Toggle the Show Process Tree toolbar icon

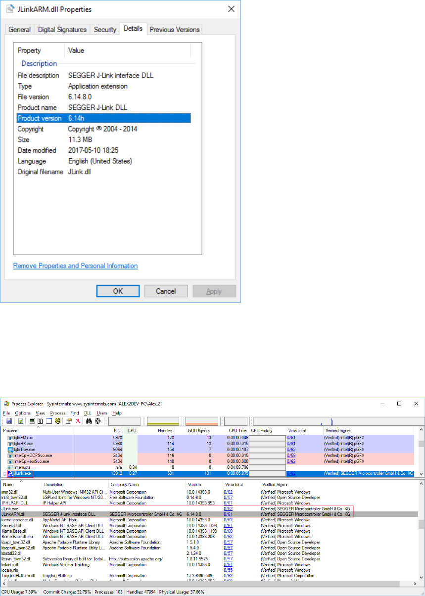40,421
